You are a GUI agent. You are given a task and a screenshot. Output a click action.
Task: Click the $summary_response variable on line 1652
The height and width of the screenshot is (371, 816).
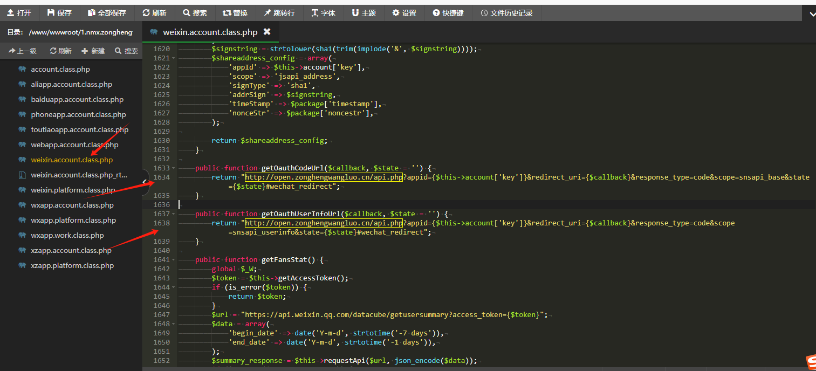[246, 360]
